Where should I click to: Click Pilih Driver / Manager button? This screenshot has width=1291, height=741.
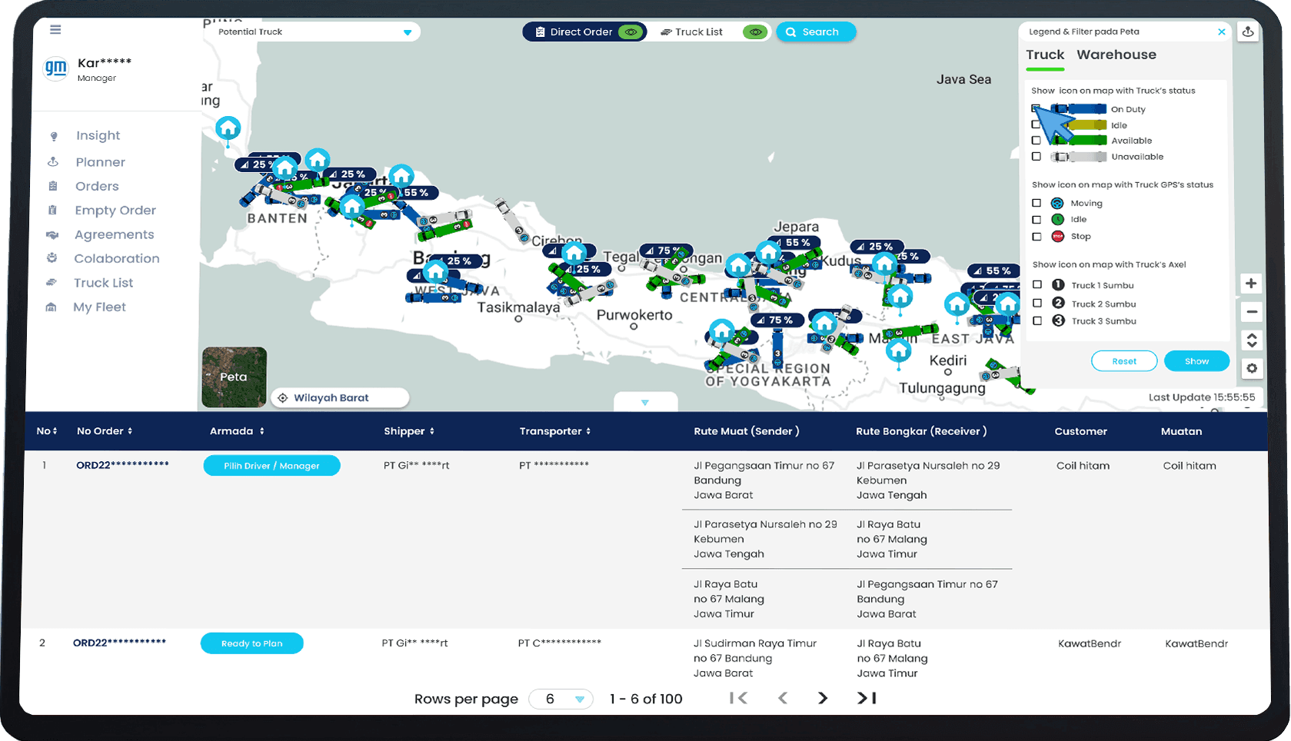pyautogui.click(x=271, y=466)
